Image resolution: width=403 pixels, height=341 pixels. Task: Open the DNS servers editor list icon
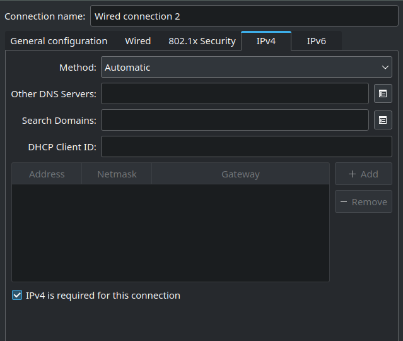coord(383,93)
